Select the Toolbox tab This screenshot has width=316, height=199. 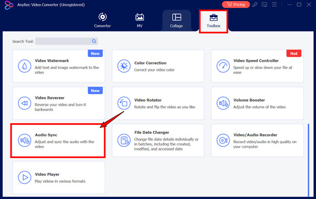point(213,21)
